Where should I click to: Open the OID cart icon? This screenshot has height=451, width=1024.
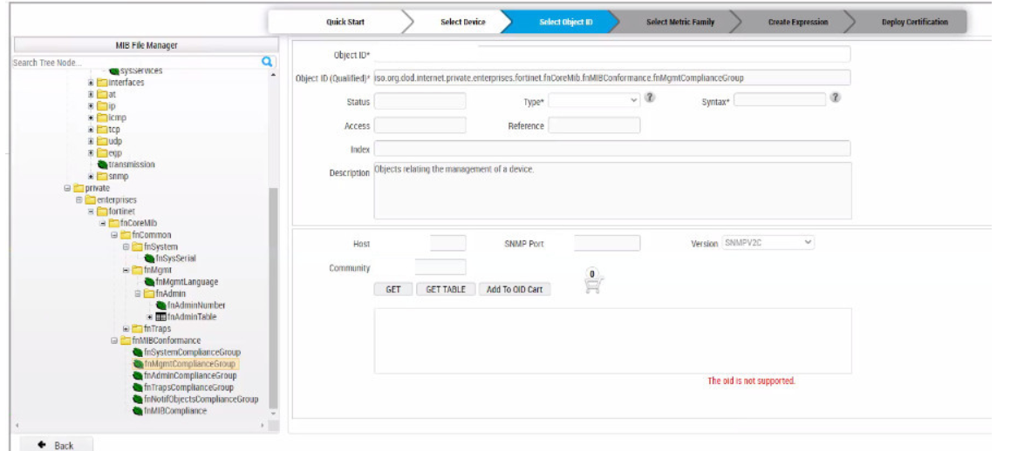click(592, 281)
